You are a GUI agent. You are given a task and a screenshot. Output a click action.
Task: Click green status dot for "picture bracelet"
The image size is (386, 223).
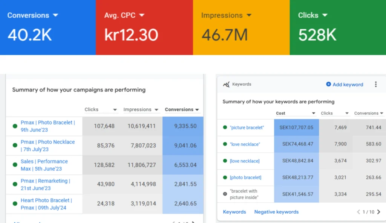pyautogui.click(x=225, y=127)
